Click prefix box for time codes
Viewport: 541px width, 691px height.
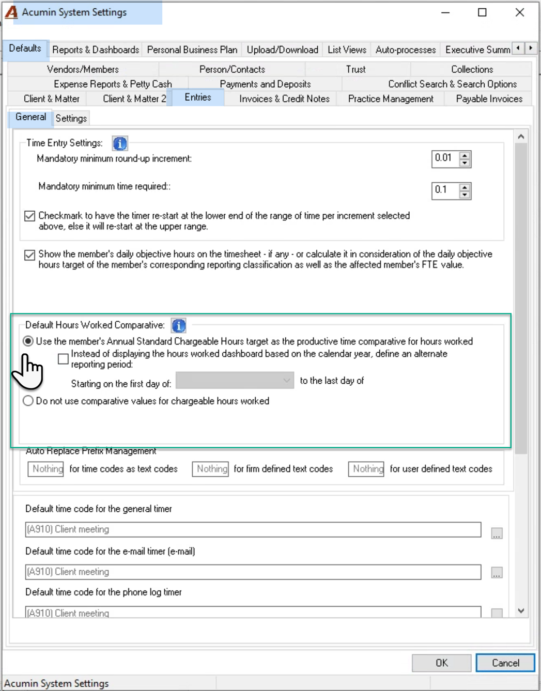pos(46,469)
